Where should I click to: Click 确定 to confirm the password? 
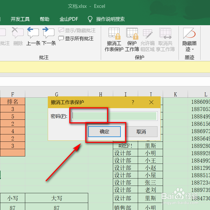coord(104,132)
